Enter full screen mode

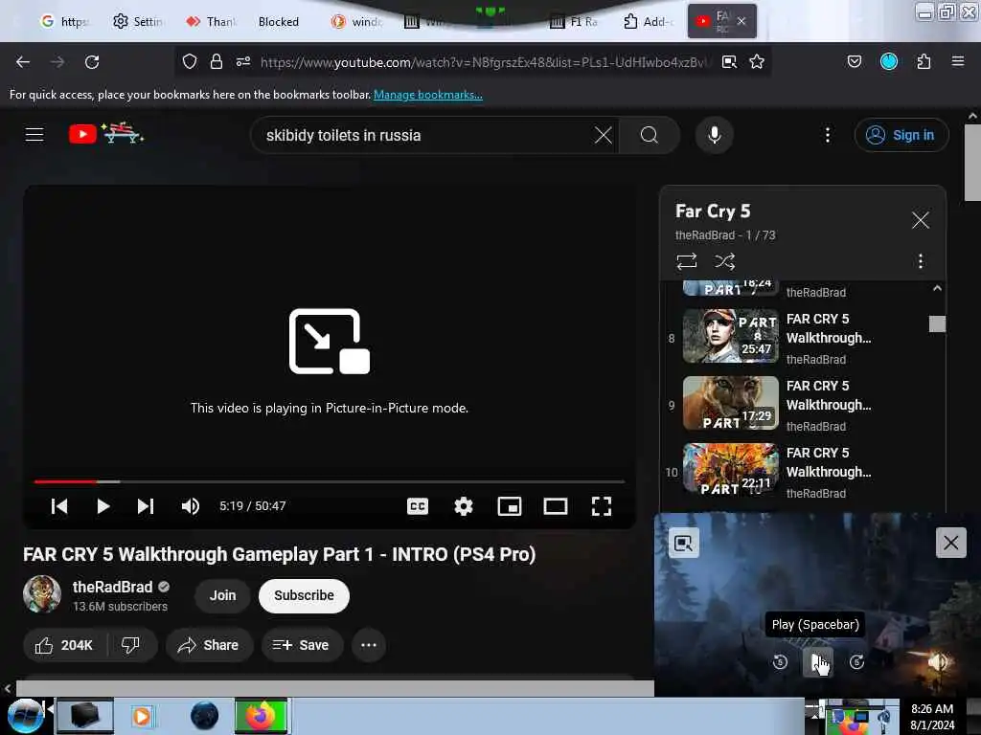click(x=602, y=505)
